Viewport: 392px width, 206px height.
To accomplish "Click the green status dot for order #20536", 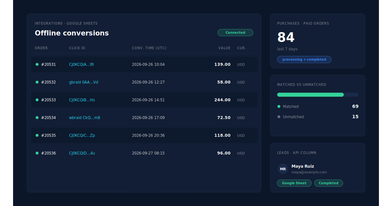I will pos(37,153).
